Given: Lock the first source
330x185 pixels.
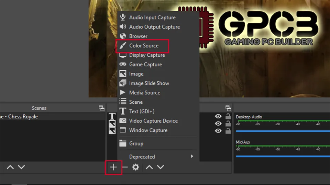Looking at the screenshot, I should 228,116.
